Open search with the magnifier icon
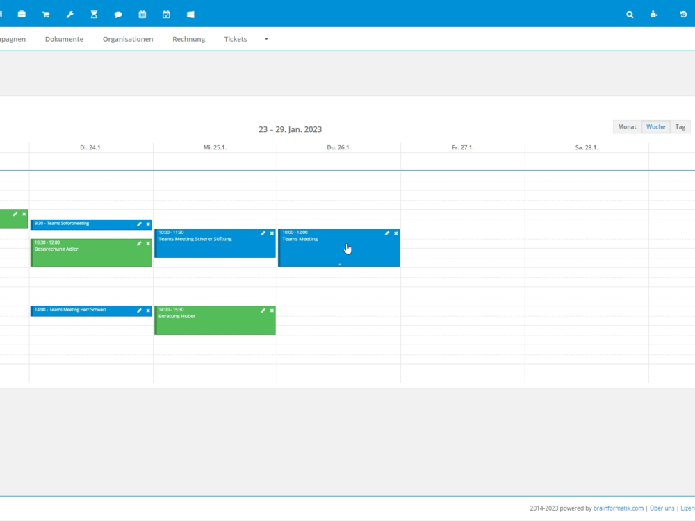Image resolution: width=695 pixels, height=521 pixels. pyautogui.click(x=630, y=14)
